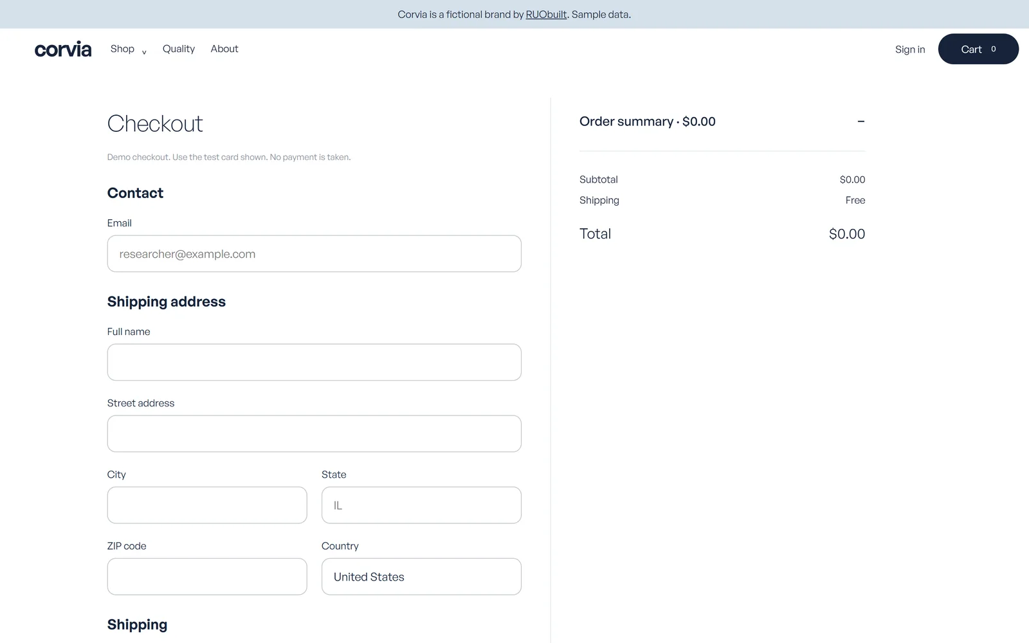The height and width of the screenshot is (643, 1029).
Task: Click the Order summary heading
Action: pyautogui.click(x=647, y=122)
